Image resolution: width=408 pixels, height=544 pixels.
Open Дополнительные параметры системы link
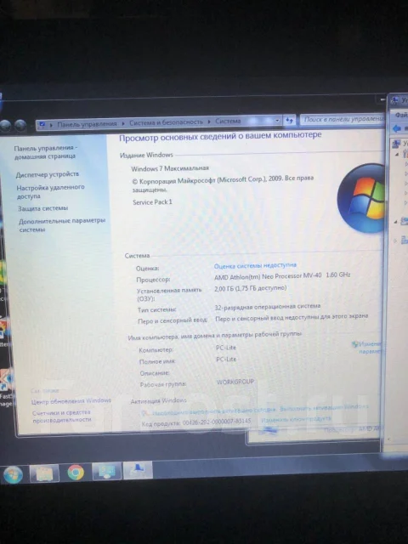62,224
